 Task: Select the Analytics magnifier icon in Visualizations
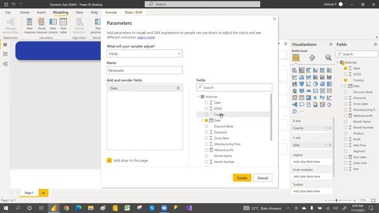pyautogui.click(x=328, y=58)
